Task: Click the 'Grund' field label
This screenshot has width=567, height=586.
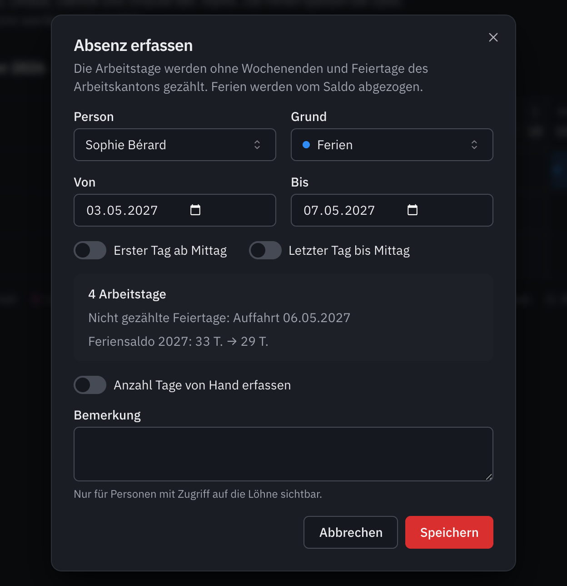Action: point(309,117)
